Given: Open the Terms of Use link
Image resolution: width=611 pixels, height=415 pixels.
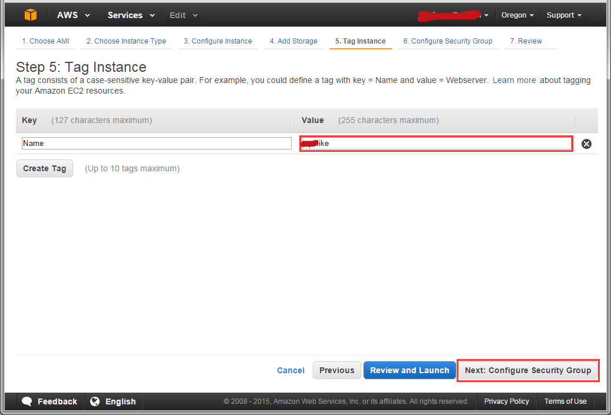Looking at the screenshot, I should [x=566, y=401].
